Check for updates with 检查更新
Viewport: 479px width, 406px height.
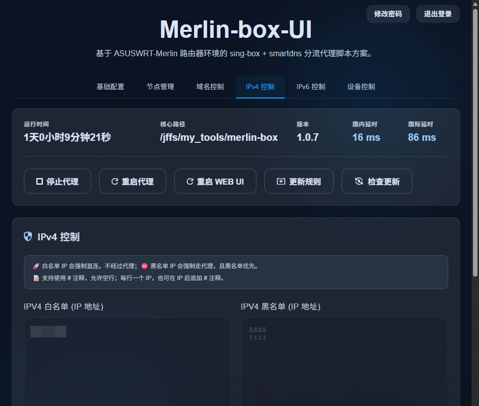(376, 181)
